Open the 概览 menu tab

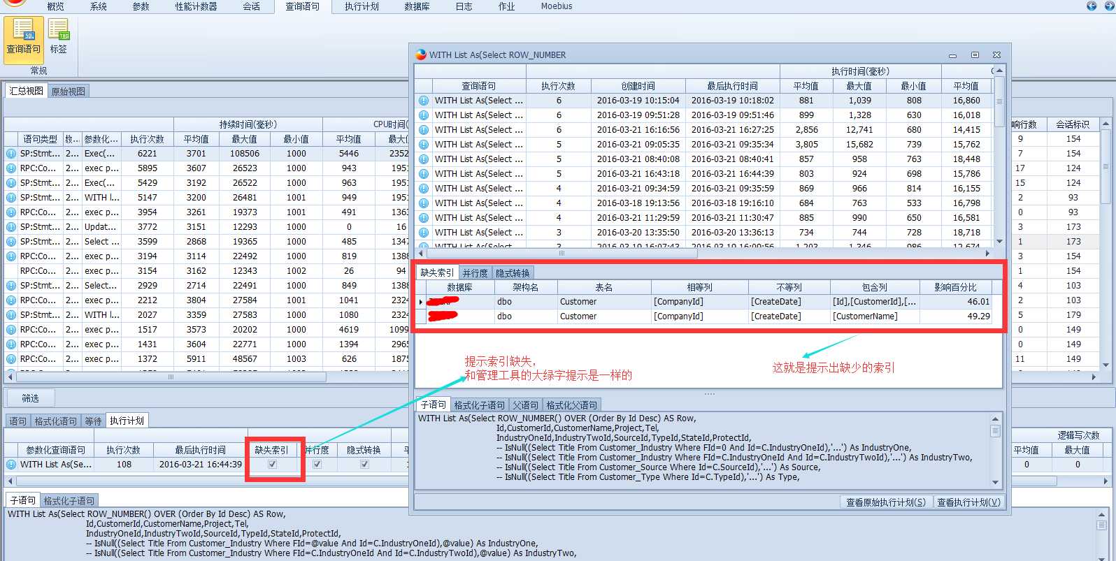(x=55, y=6)
